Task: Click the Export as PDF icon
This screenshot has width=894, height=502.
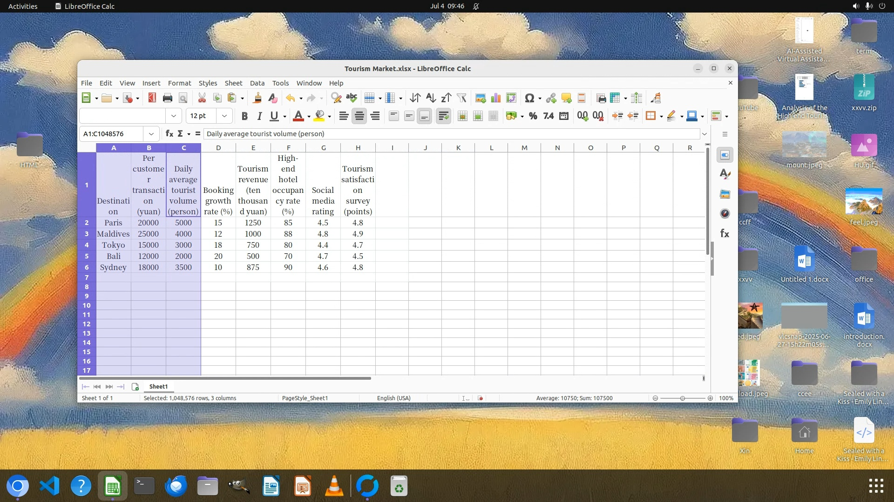Action: click(x=152, y=98)
